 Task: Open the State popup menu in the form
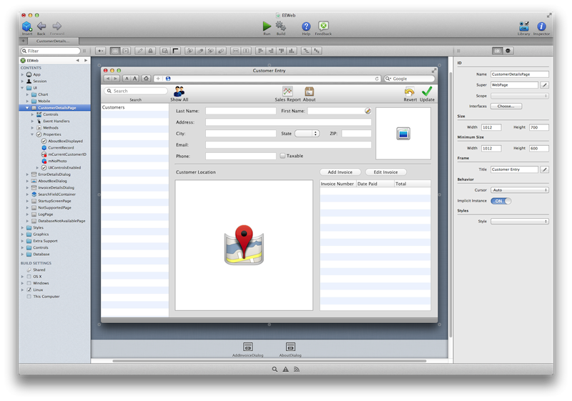pos(307,134)
